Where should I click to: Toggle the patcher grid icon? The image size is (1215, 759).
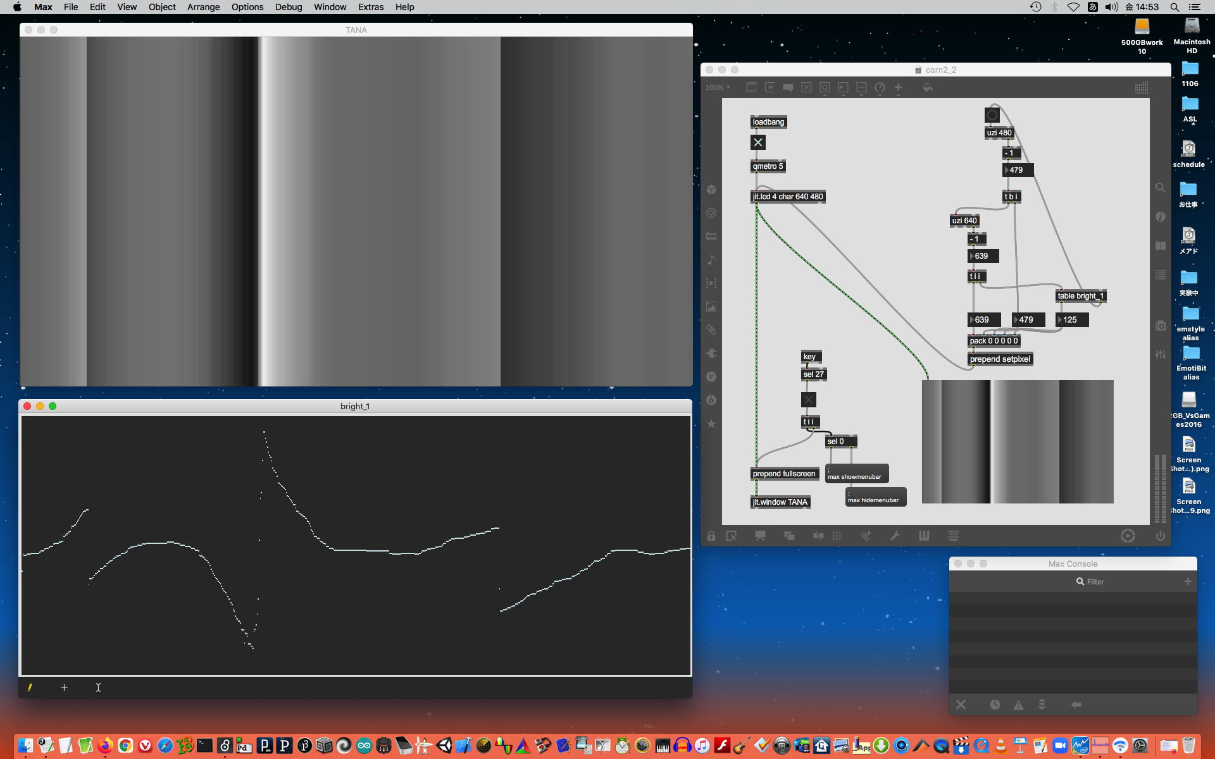(837, 536)
